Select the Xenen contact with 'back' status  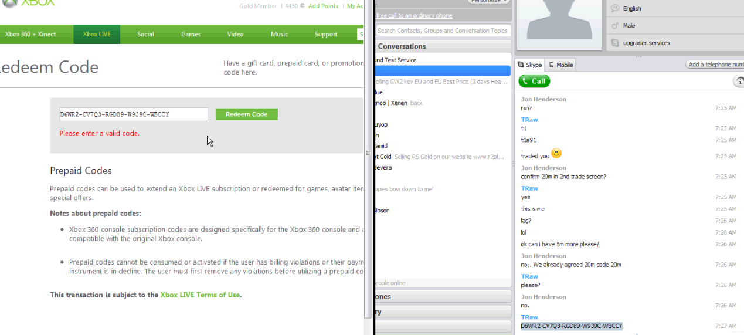(x=442, y=103)
